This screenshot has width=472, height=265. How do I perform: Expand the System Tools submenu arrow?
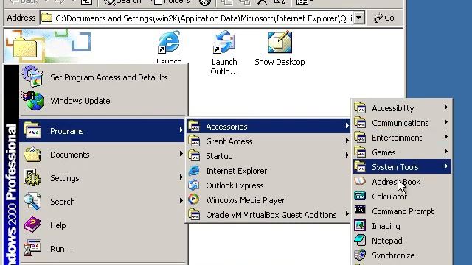click(x=445, y=166)
